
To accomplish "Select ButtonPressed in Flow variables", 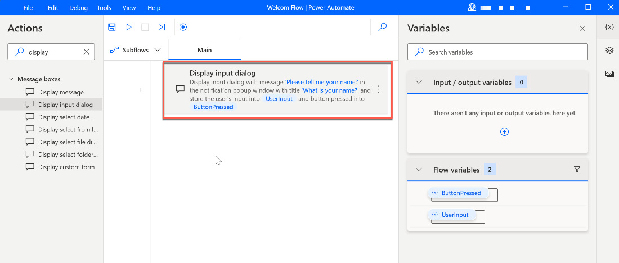I will [x=458, y=193].
